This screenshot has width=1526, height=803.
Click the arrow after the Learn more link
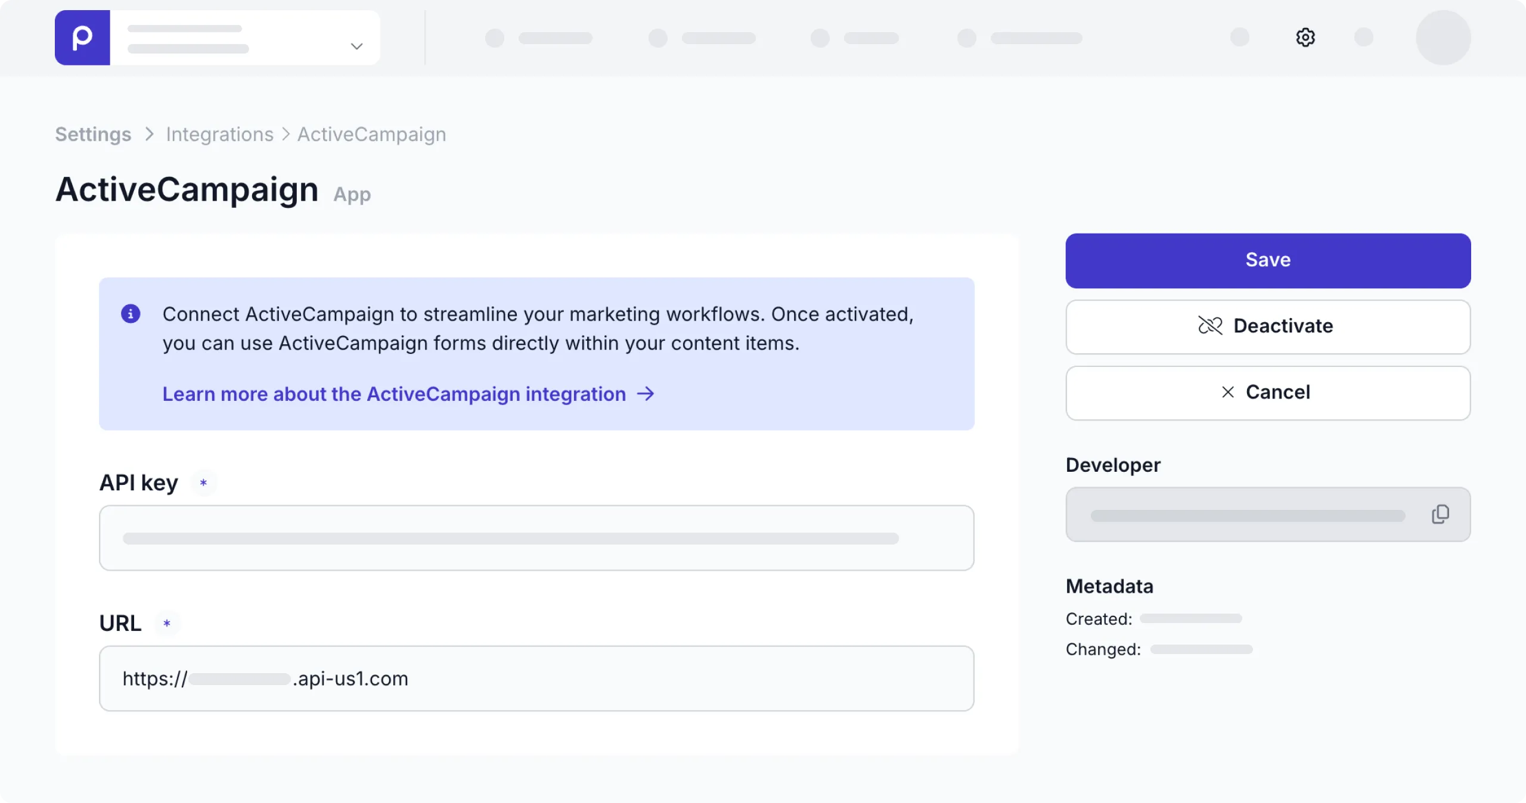click(x=646, y=394)
